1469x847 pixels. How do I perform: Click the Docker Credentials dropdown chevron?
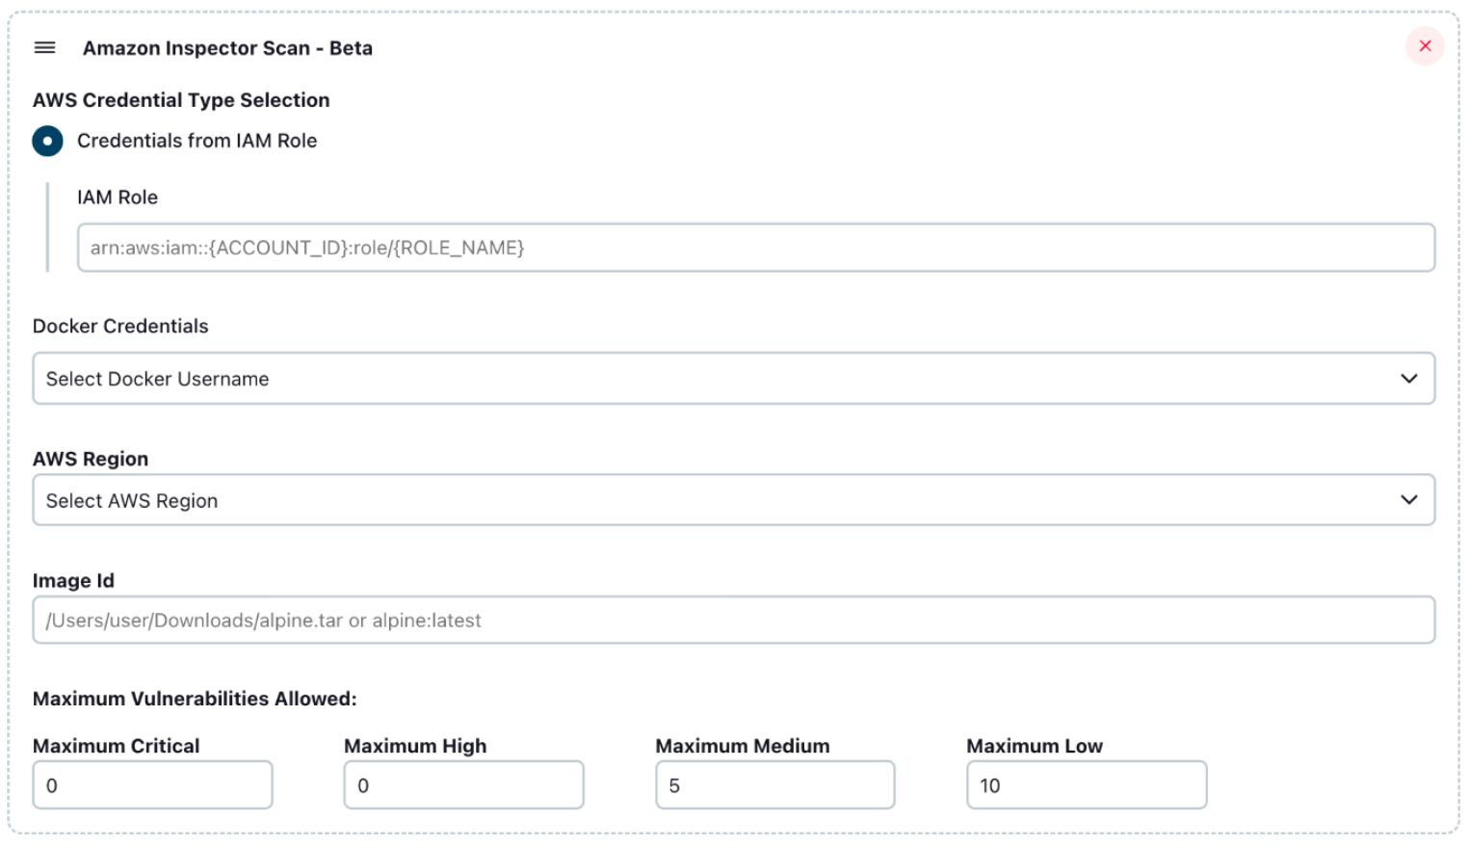[x=1409, y=379]
